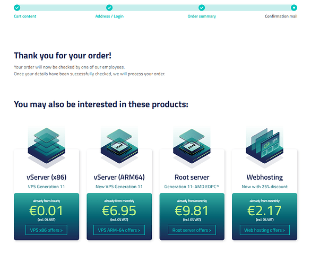Click 'Thank you for your order!' heading
This screenshot has width=311, height=265.
coord(63,56)
